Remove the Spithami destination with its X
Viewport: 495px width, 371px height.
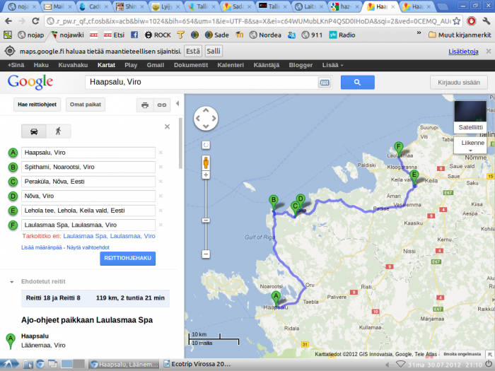[161, 167]
